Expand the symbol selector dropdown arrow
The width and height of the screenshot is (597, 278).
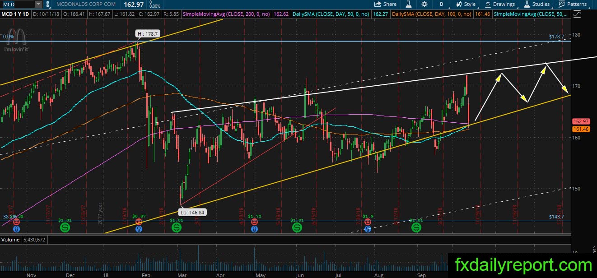point(38,4)
